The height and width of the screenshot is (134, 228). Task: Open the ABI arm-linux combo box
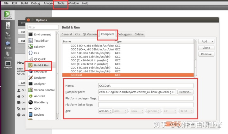point(105,111)
